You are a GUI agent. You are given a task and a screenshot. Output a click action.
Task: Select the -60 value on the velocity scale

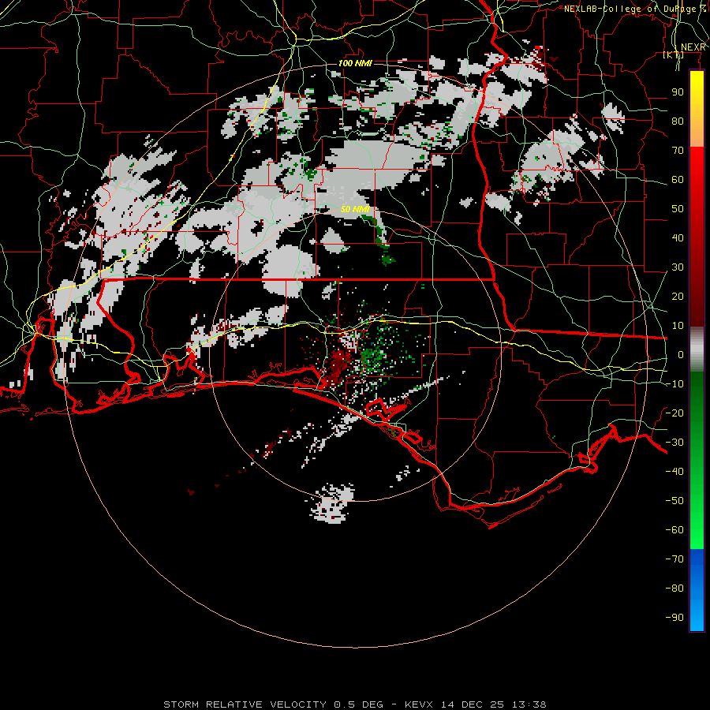674,530
